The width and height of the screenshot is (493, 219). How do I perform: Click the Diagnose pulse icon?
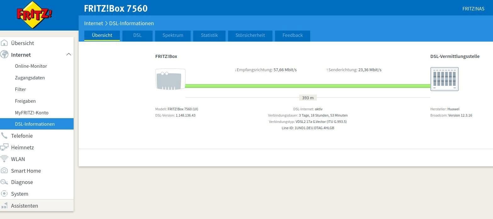point(4,182)
